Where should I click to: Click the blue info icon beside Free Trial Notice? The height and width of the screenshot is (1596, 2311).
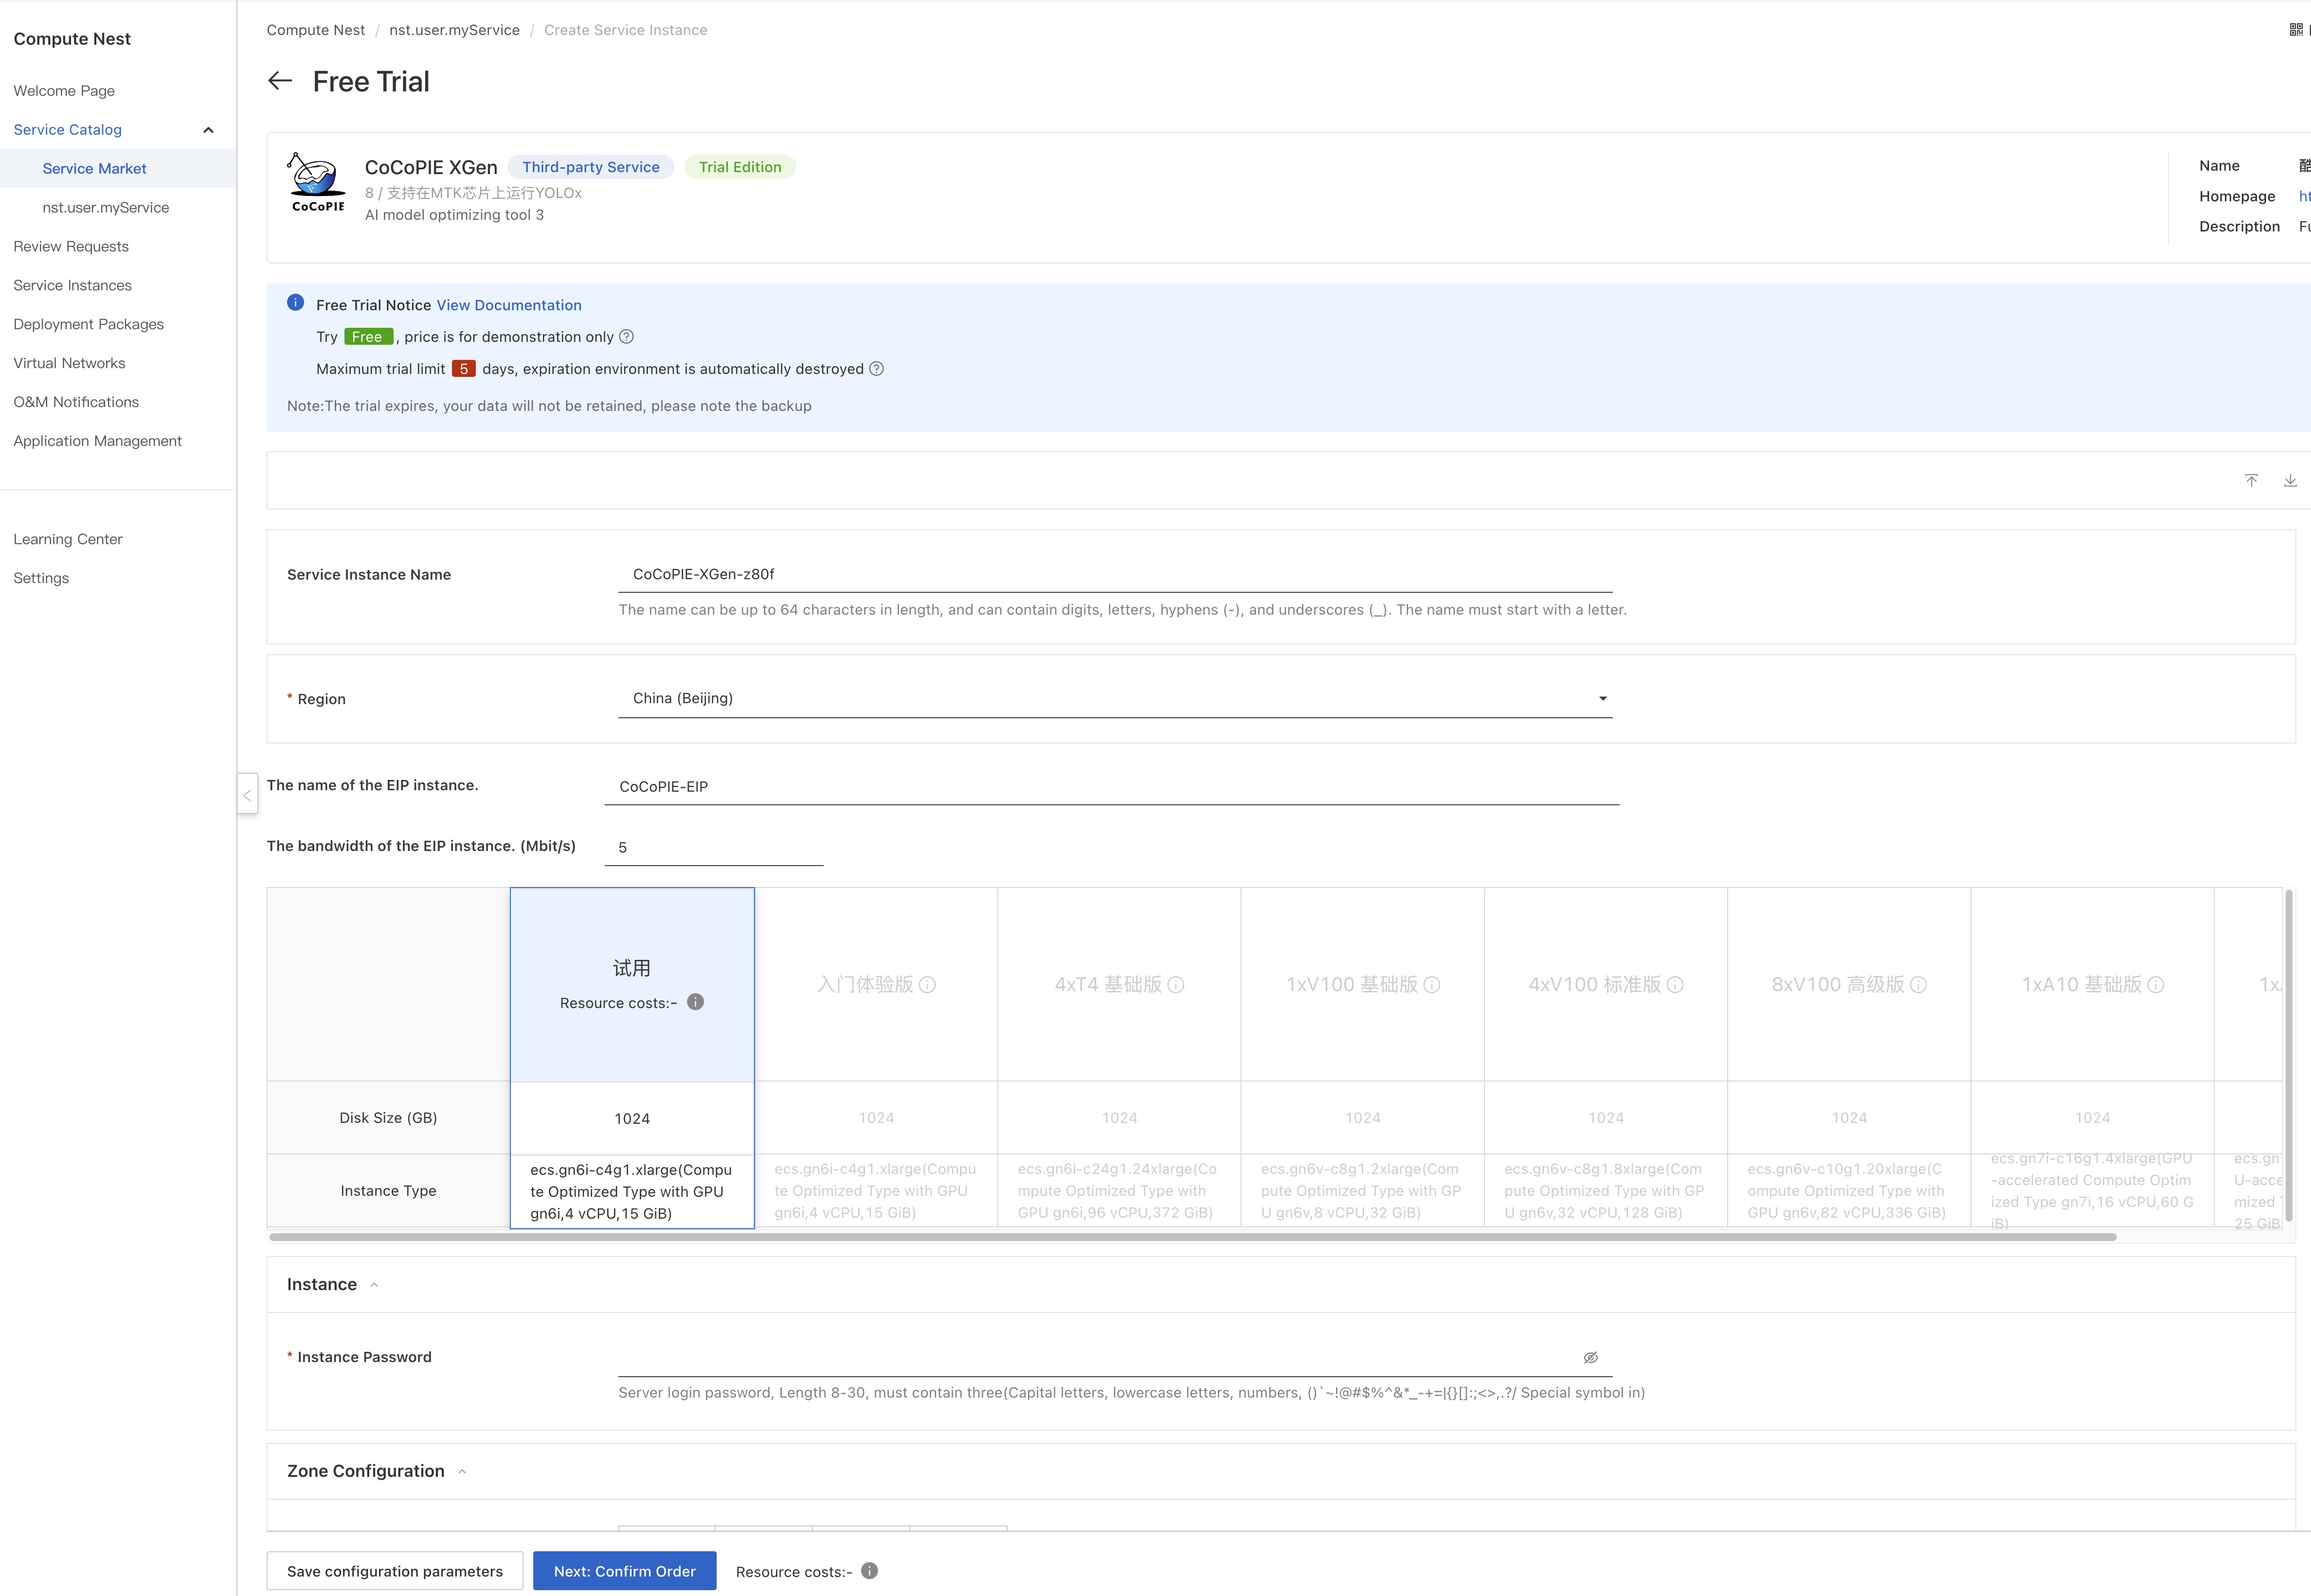pos(295,302)
